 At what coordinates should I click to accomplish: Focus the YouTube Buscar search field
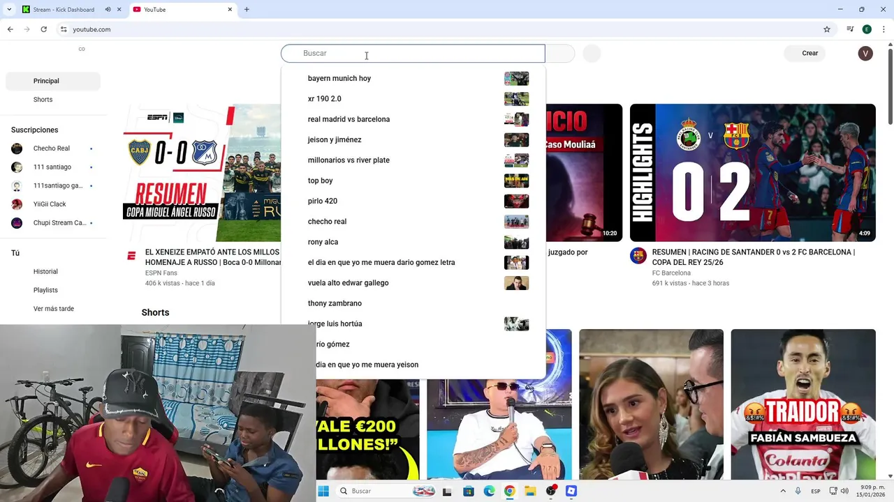coord(413,53)
